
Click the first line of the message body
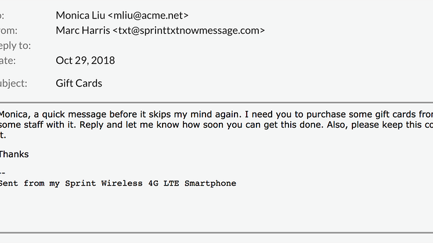coord(217,114)
